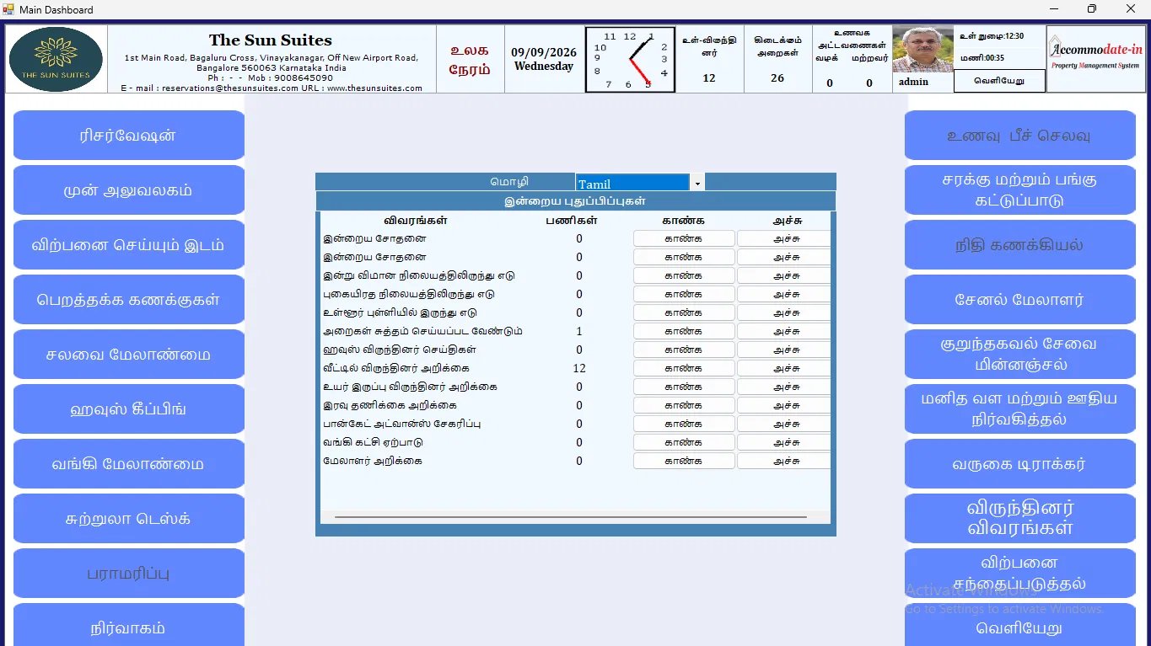
Task: Click வெளியேறு button at bottom right
Action: pyautogui.click(x=1020, y=625)
